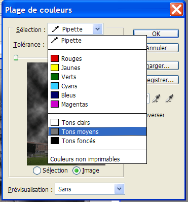188x202 pixels.
Task: Select the add-to-sample eyedropper plus tool
Action: (x=156, y=98)
